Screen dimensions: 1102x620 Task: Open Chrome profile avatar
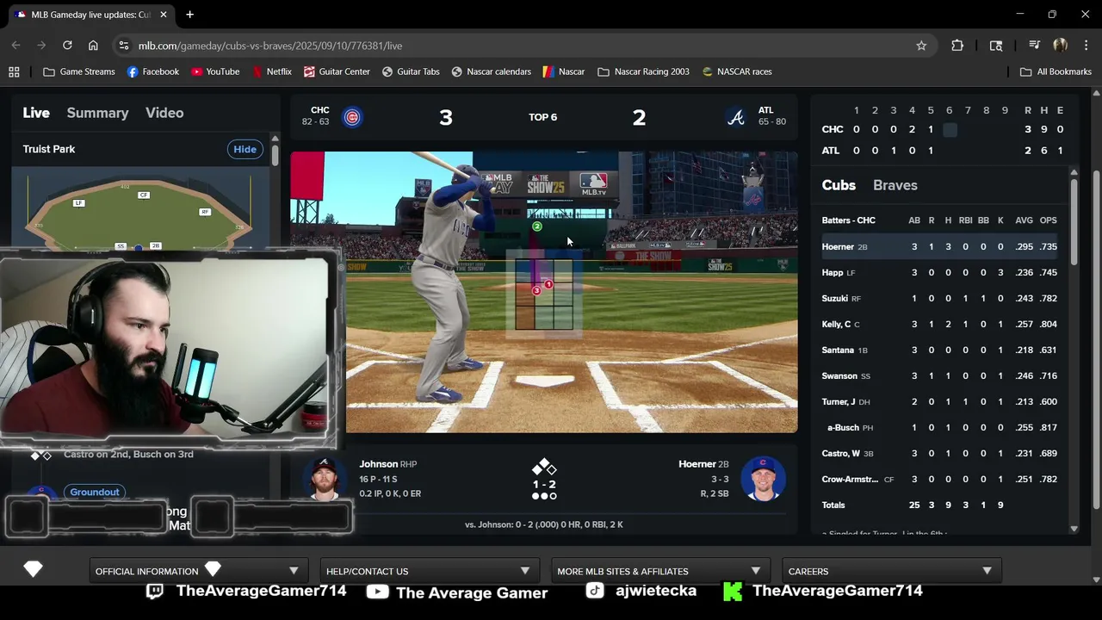(x=1060, y=46)
